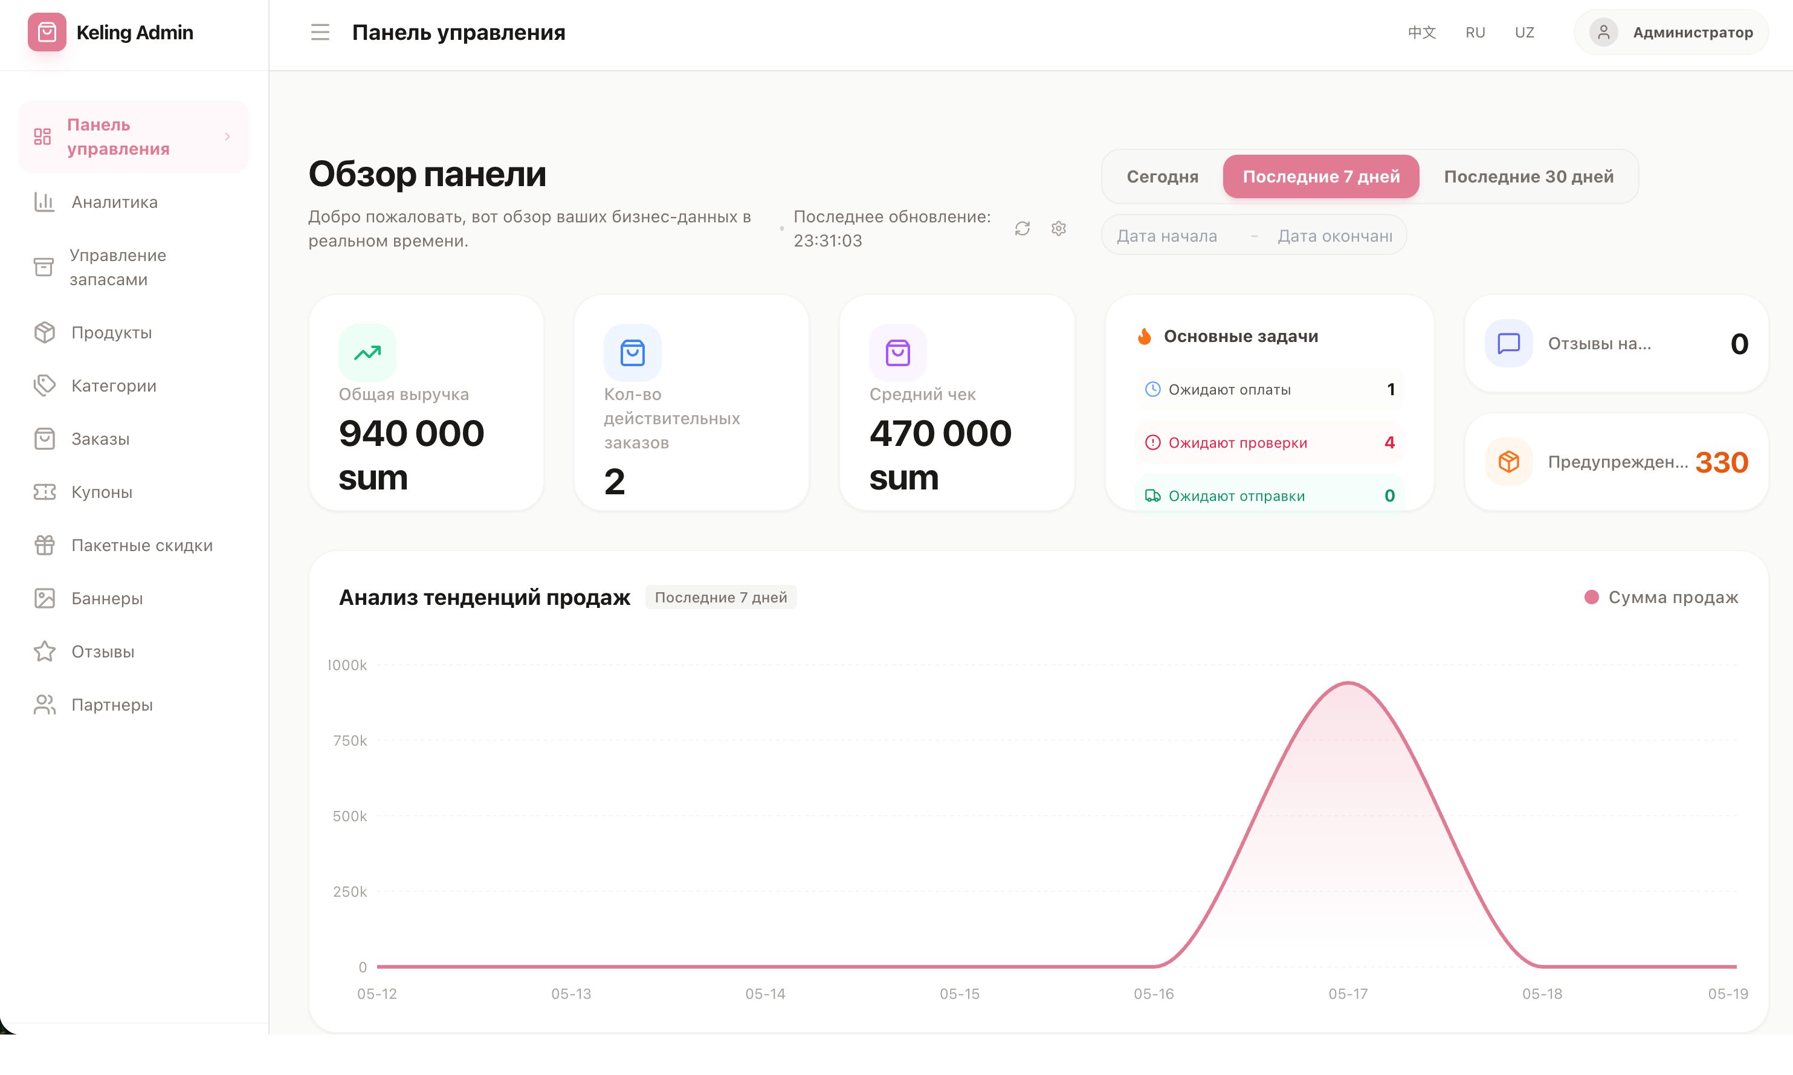Open the Ожидают проверки task row
This screenshot has width=1793, height=1075.
point(1269,442)
